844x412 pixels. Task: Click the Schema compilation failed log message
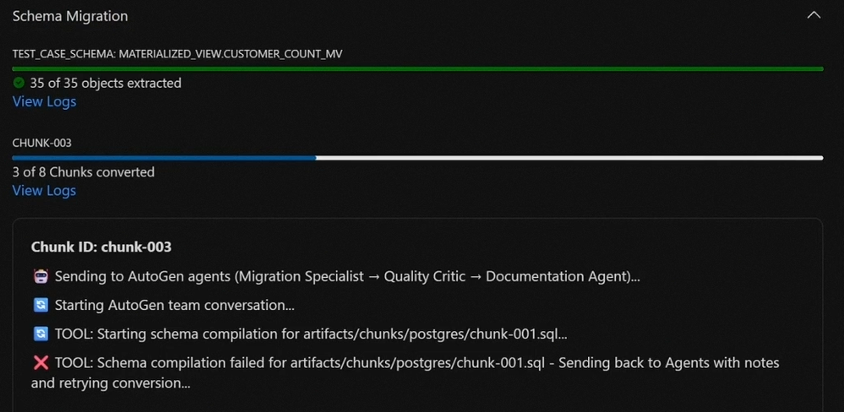(406, 373)
